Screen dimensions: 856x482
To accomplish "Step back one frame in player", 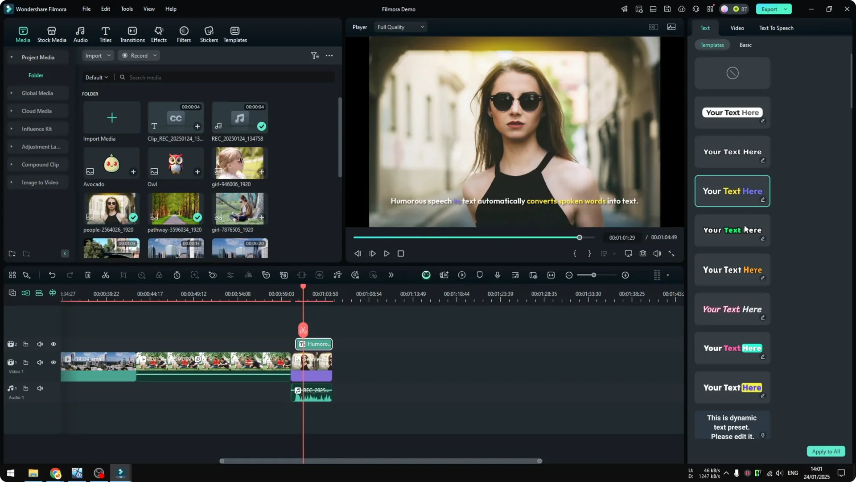I will [358, 253].
